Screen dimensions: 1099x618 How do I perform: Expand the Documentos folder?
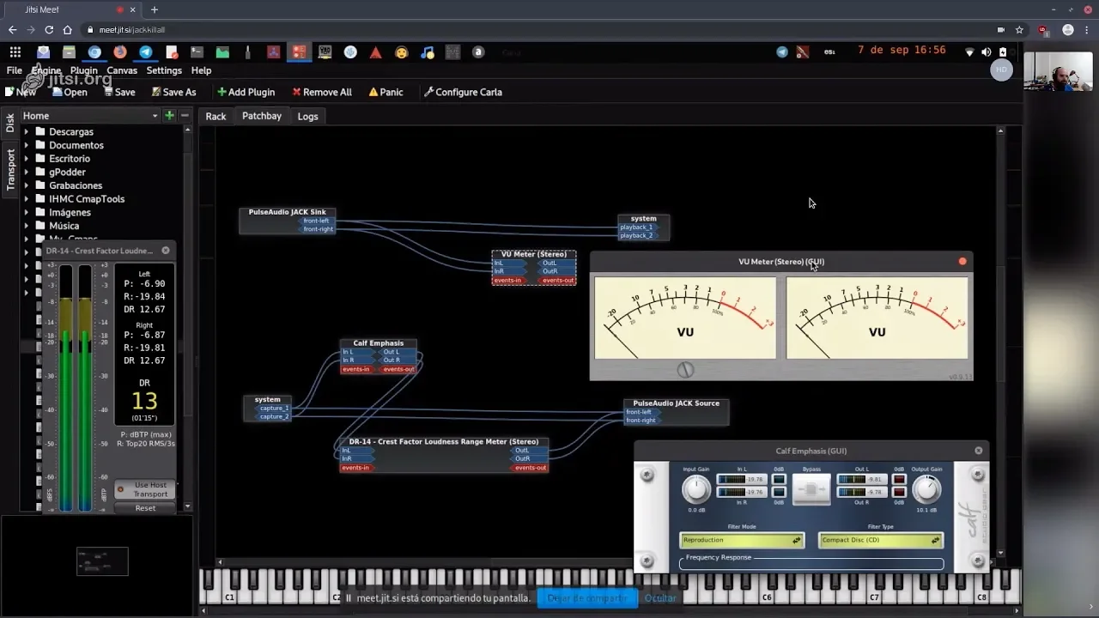[27, 145]
